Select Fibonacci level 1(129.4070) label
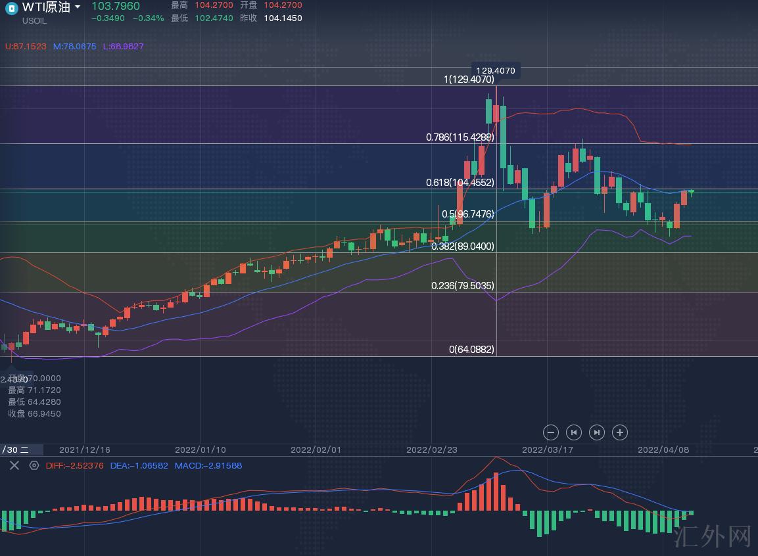Image resolution: width=758 pixels, height=556 pixels. (x=469, y=80)
